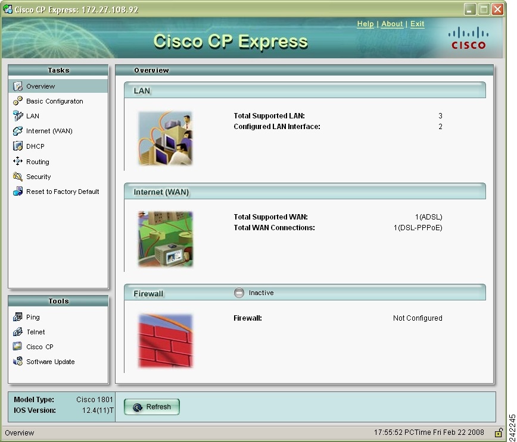Click the Firewall inactive status icon
517x442 pixels.
[239, 293]
